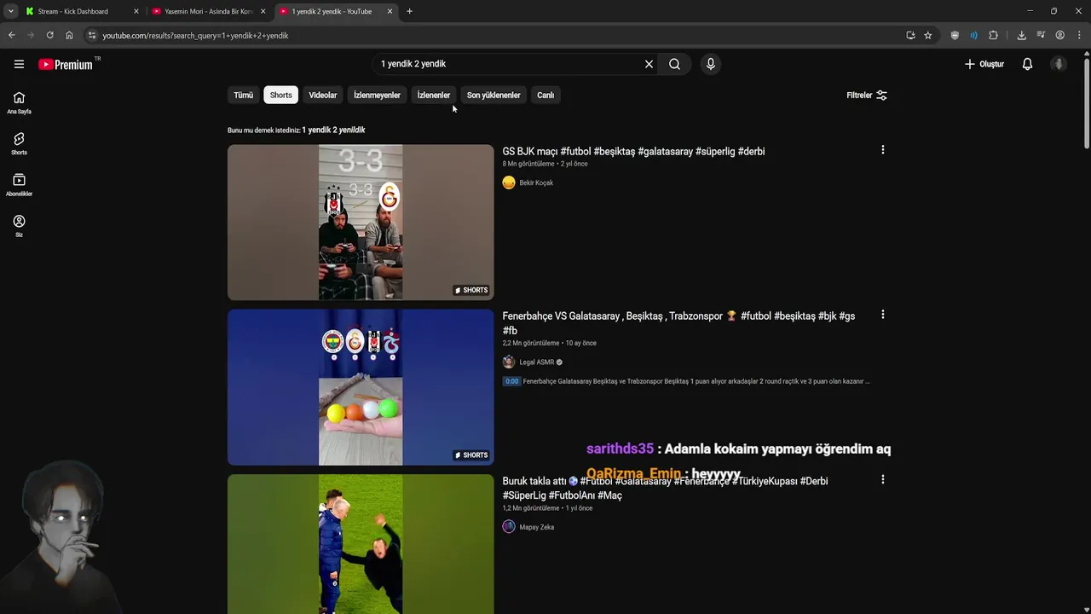1091x614 pixels.
Task: Open the GS BJK maçı video title
Action: (633, 151)
